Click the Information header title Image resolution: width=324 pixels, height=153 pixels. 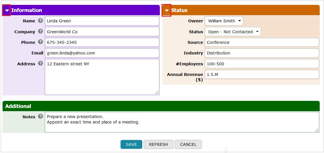click(x=27, y=10)
